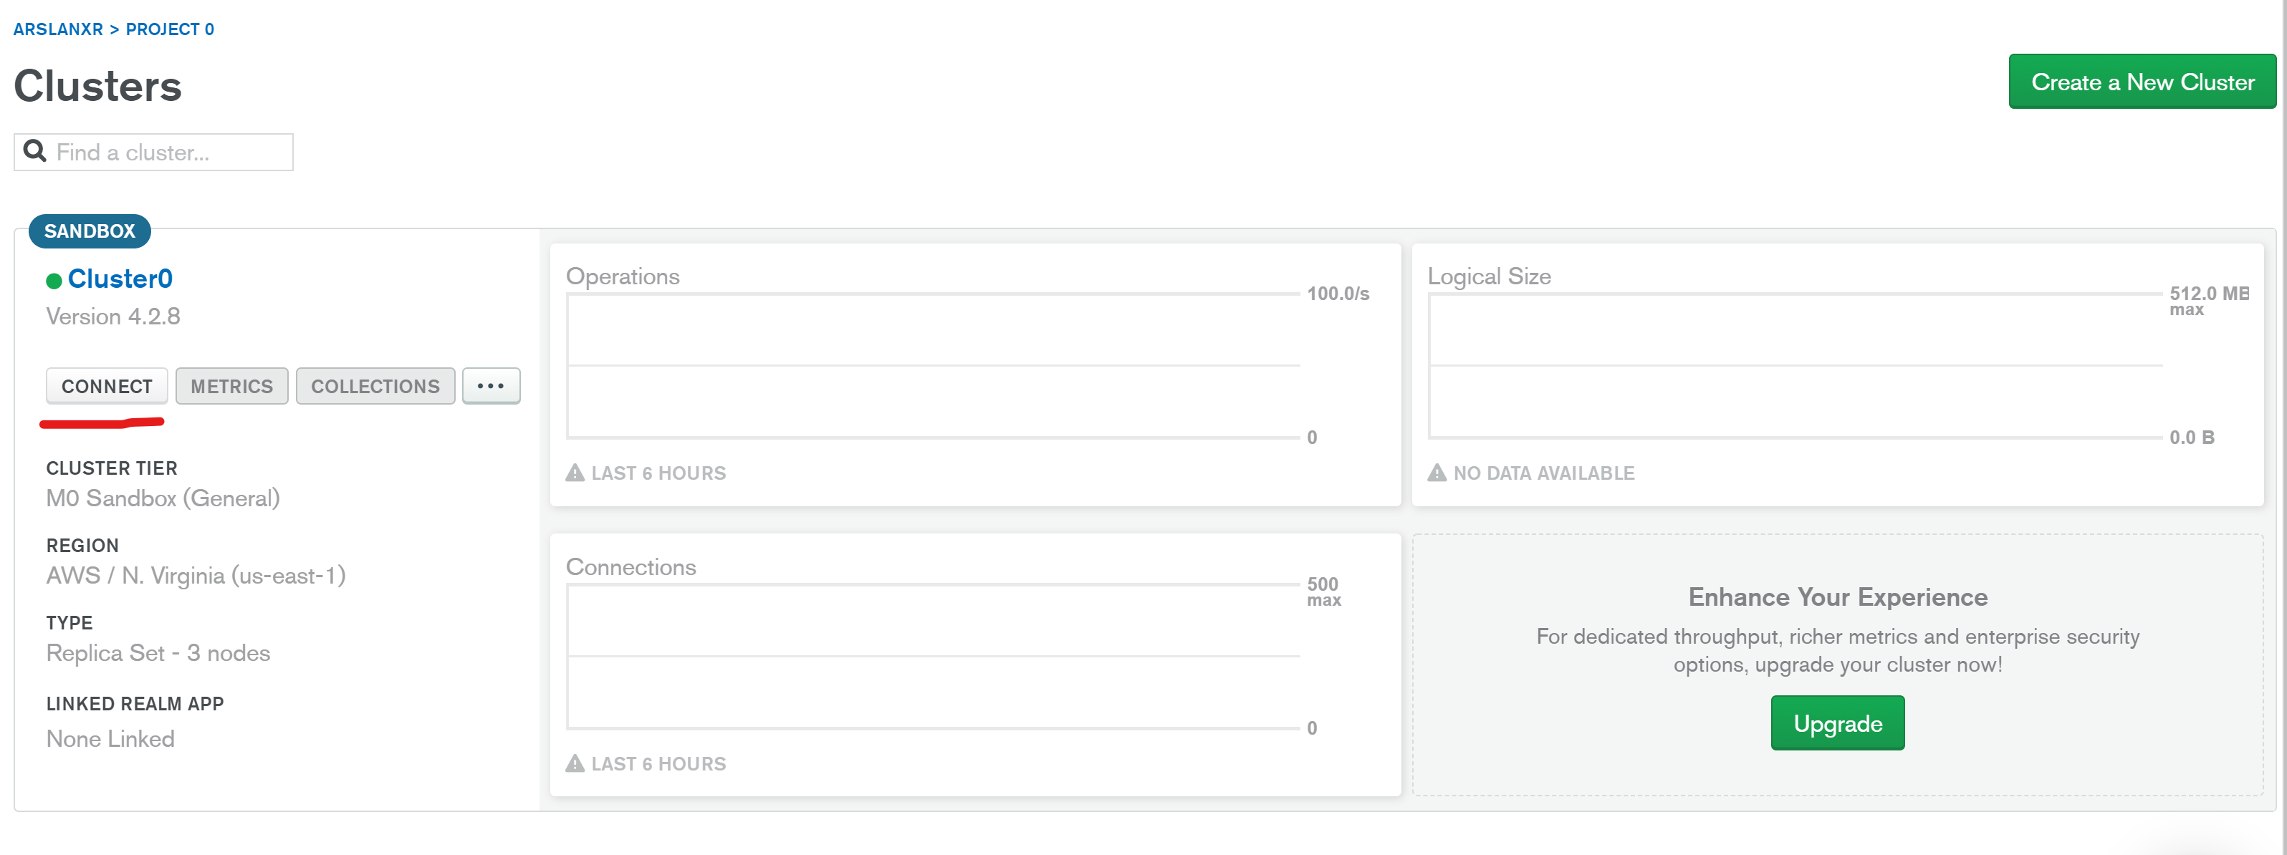Open the Cluster0 name link
The width and height of the screenshot is (2287, 855).
click(x=120, y=279)
